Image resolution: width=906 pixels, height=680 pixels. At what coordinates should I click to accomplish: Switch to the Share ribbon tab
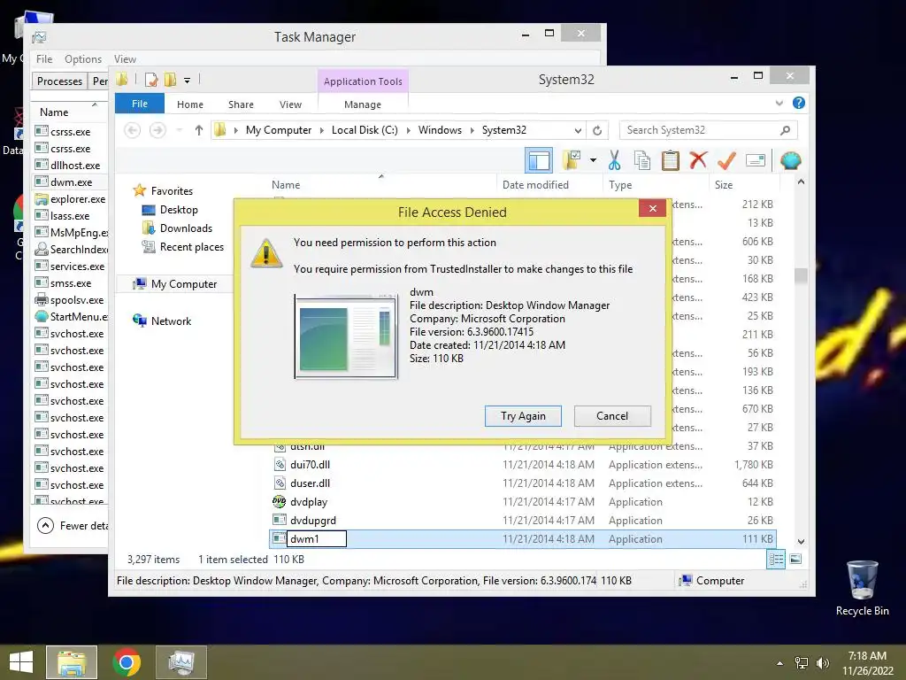(x=241, y=104)
